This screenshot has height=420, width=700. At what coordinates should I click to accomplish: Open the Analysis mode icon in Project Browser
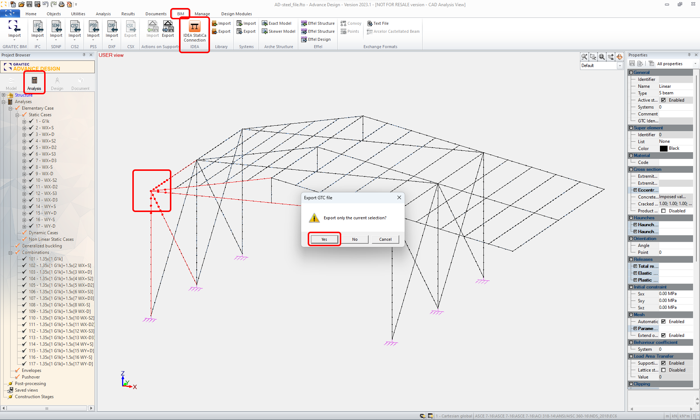34,81
